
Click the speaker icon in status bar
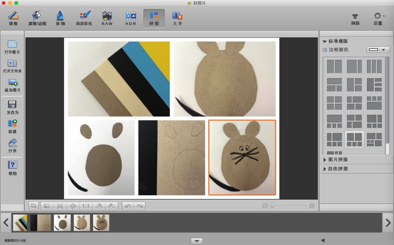pyautogui.click(x=323, y=241)
